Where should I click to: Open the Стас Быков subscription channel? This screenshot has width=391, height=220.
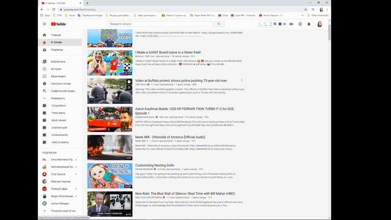click(60, 174)
